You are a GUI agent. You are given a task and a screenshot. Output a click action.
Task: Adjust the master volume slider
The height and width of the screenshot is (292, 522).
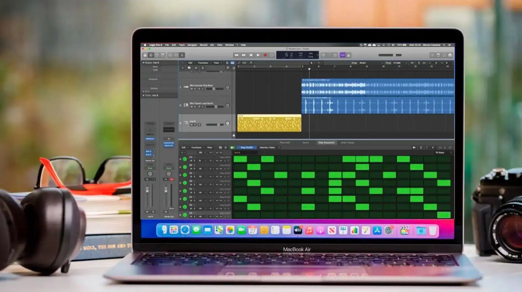pos(390,55)
